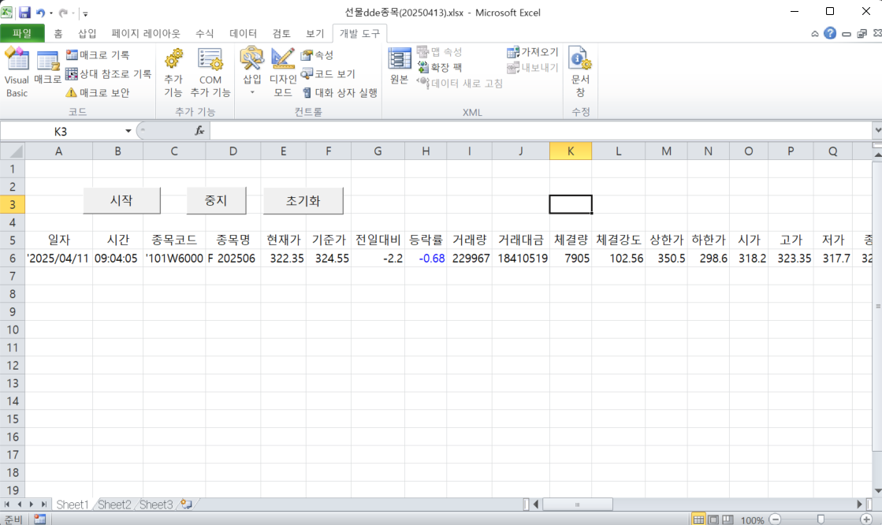Switch to the 수식 ribbon tab

[x=203, y=33]
